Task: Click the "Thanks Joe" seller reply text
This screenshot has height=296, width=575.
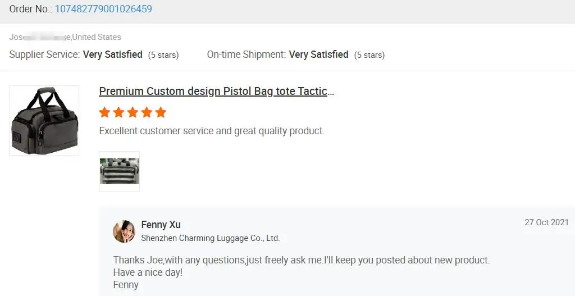Action: click(302, 260)
